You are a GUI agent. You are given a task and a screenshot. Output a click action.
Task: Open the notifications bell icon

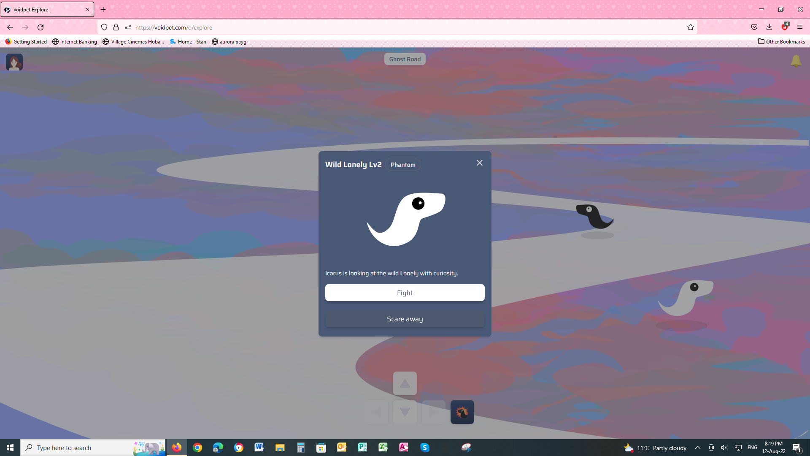tap(796, 61)
